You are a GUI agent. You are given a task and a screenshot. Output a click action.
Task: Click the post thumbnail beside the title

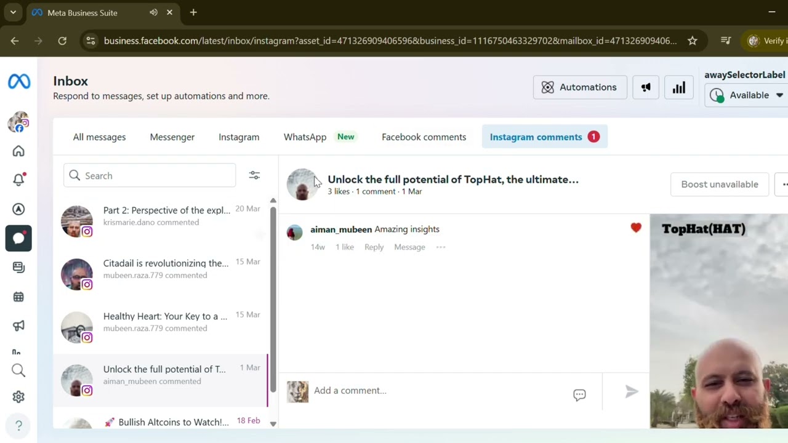point(302,184)
